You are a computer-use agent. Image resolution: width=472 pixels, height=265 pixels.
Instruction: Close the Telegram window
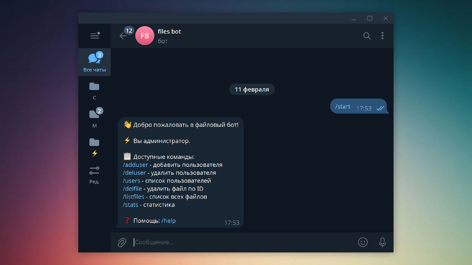[x=385, y=18]
